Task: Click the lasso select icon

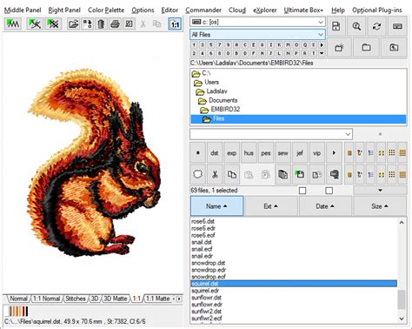Action: pyautogui.click(x=197, y=174)
